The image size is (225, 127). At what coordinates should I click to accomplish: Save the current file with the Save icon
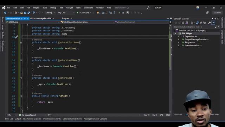pyautogui.click(x=25, y=13)
